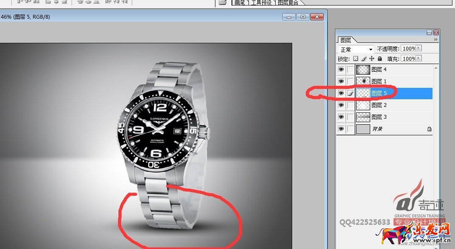This screenshot has width=455, height=249.
Task: Select the 图层 3 layer by name
Action: [x=379, y=117]
